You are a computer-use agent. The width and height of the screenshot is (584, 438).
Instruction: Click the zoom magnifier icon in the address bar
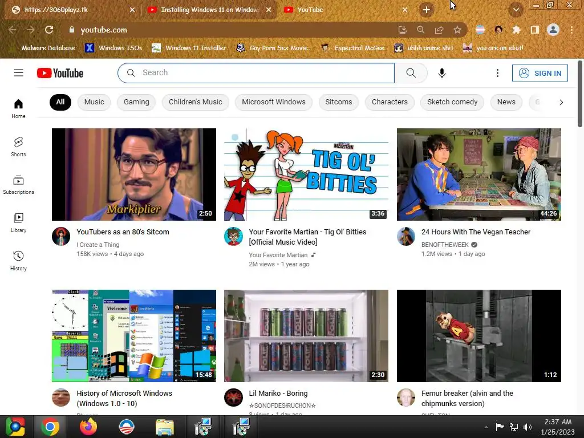(x=421, y=30)
